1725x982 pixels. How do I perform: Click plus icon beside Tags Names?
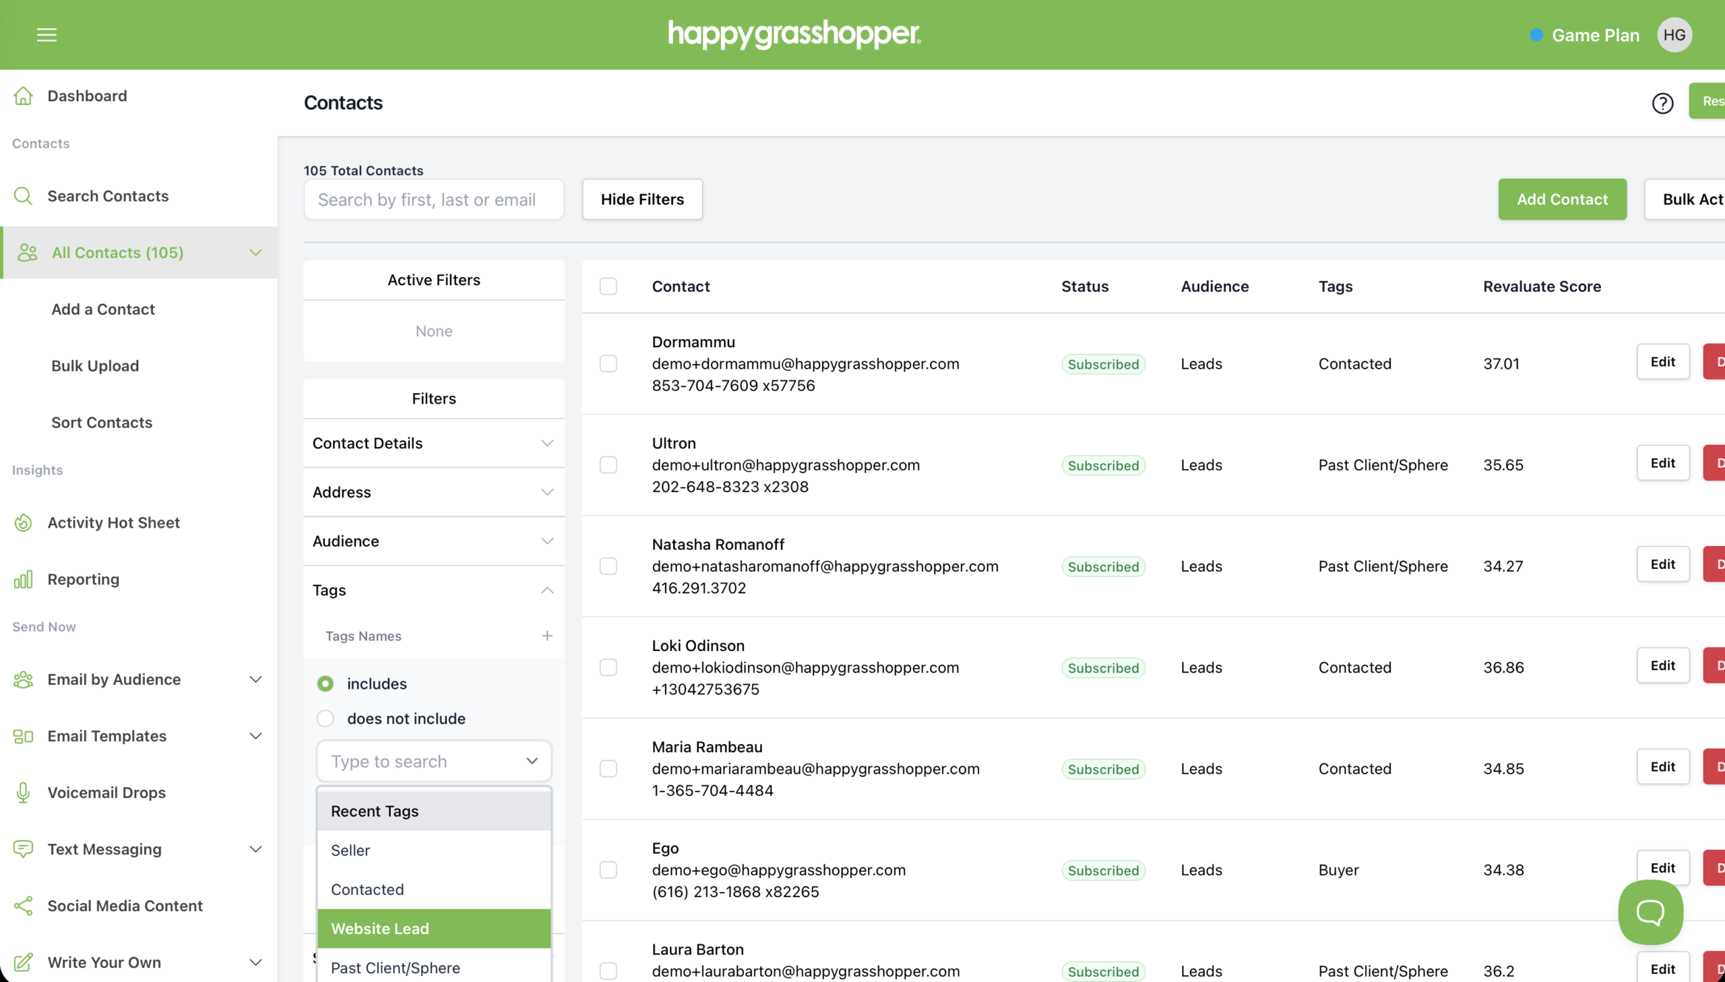click(x=546, y=636)
